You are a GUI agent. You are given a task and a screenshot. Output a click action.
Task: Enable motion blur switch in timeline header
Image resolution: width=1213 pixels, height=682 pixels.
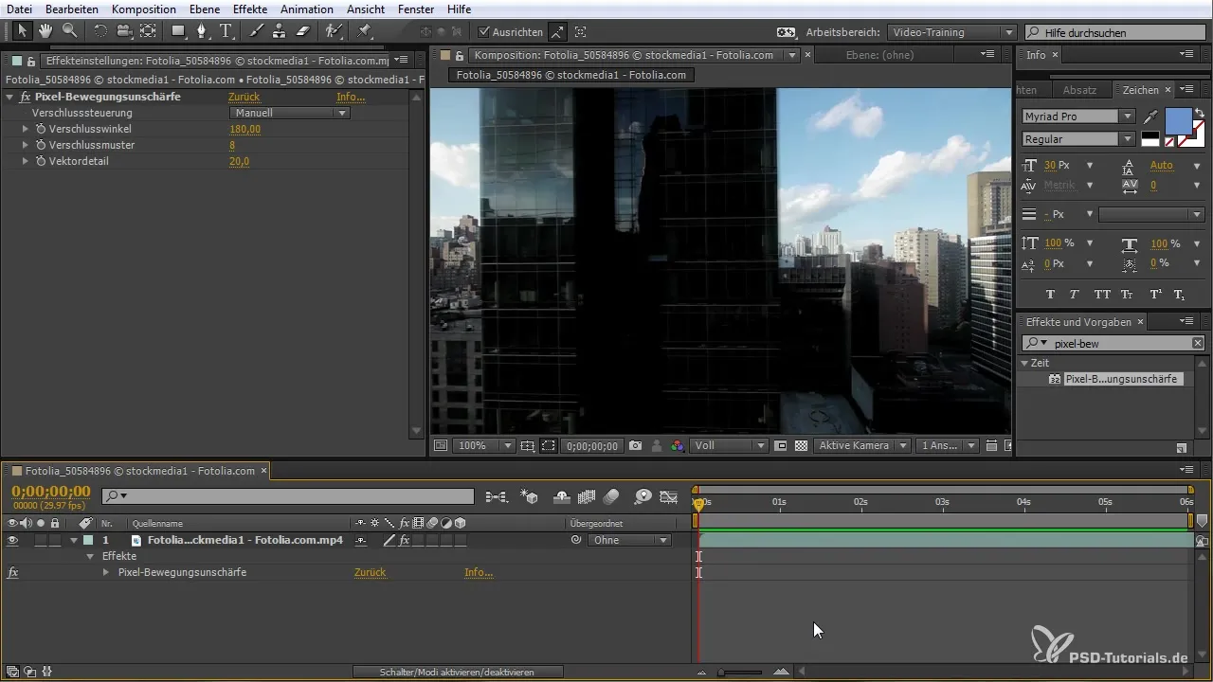pos(611,495)
